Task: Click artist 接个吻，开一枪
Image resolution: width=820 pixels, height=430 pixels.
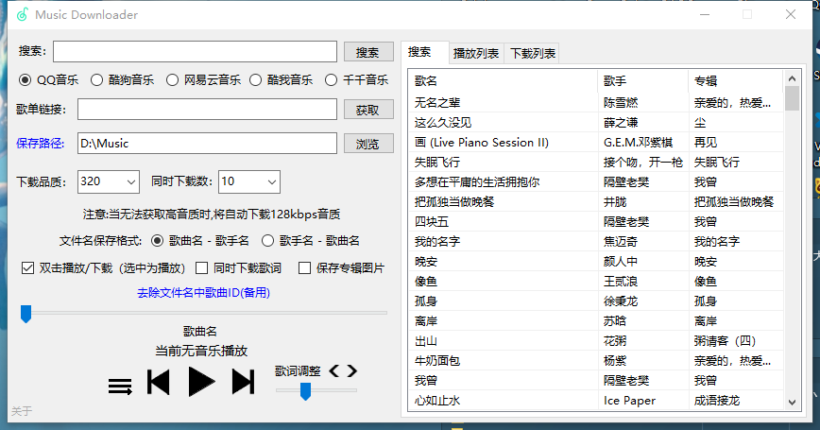Action: click(643, 163)
